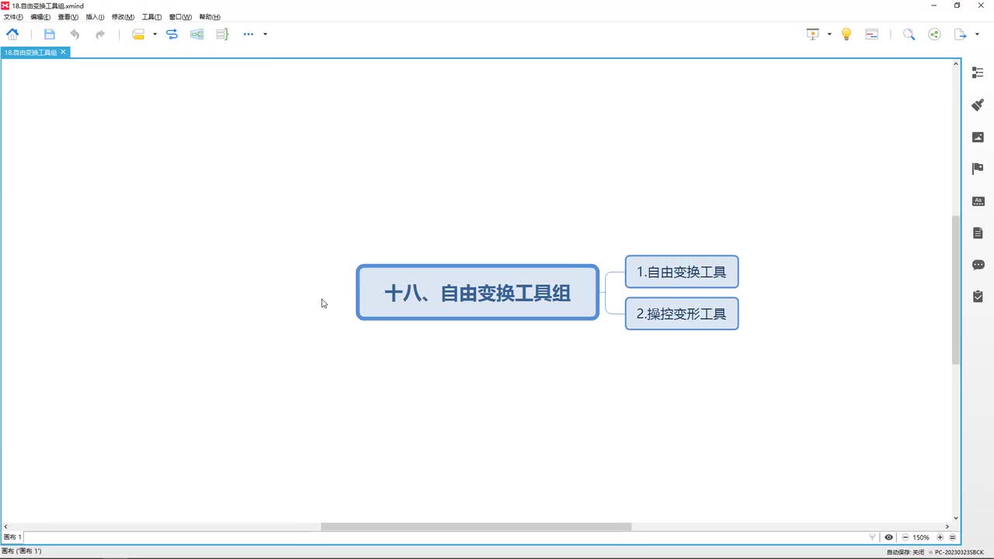The width and height of the screenshot is (994, 559).
Task: Click the Home icon in toolbar
Action: pos(12,34)
